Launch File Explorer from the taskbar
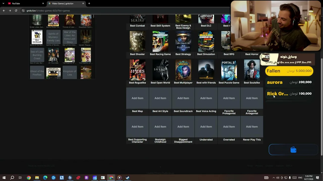Screen dimensions: 323x181 point(37,178)
